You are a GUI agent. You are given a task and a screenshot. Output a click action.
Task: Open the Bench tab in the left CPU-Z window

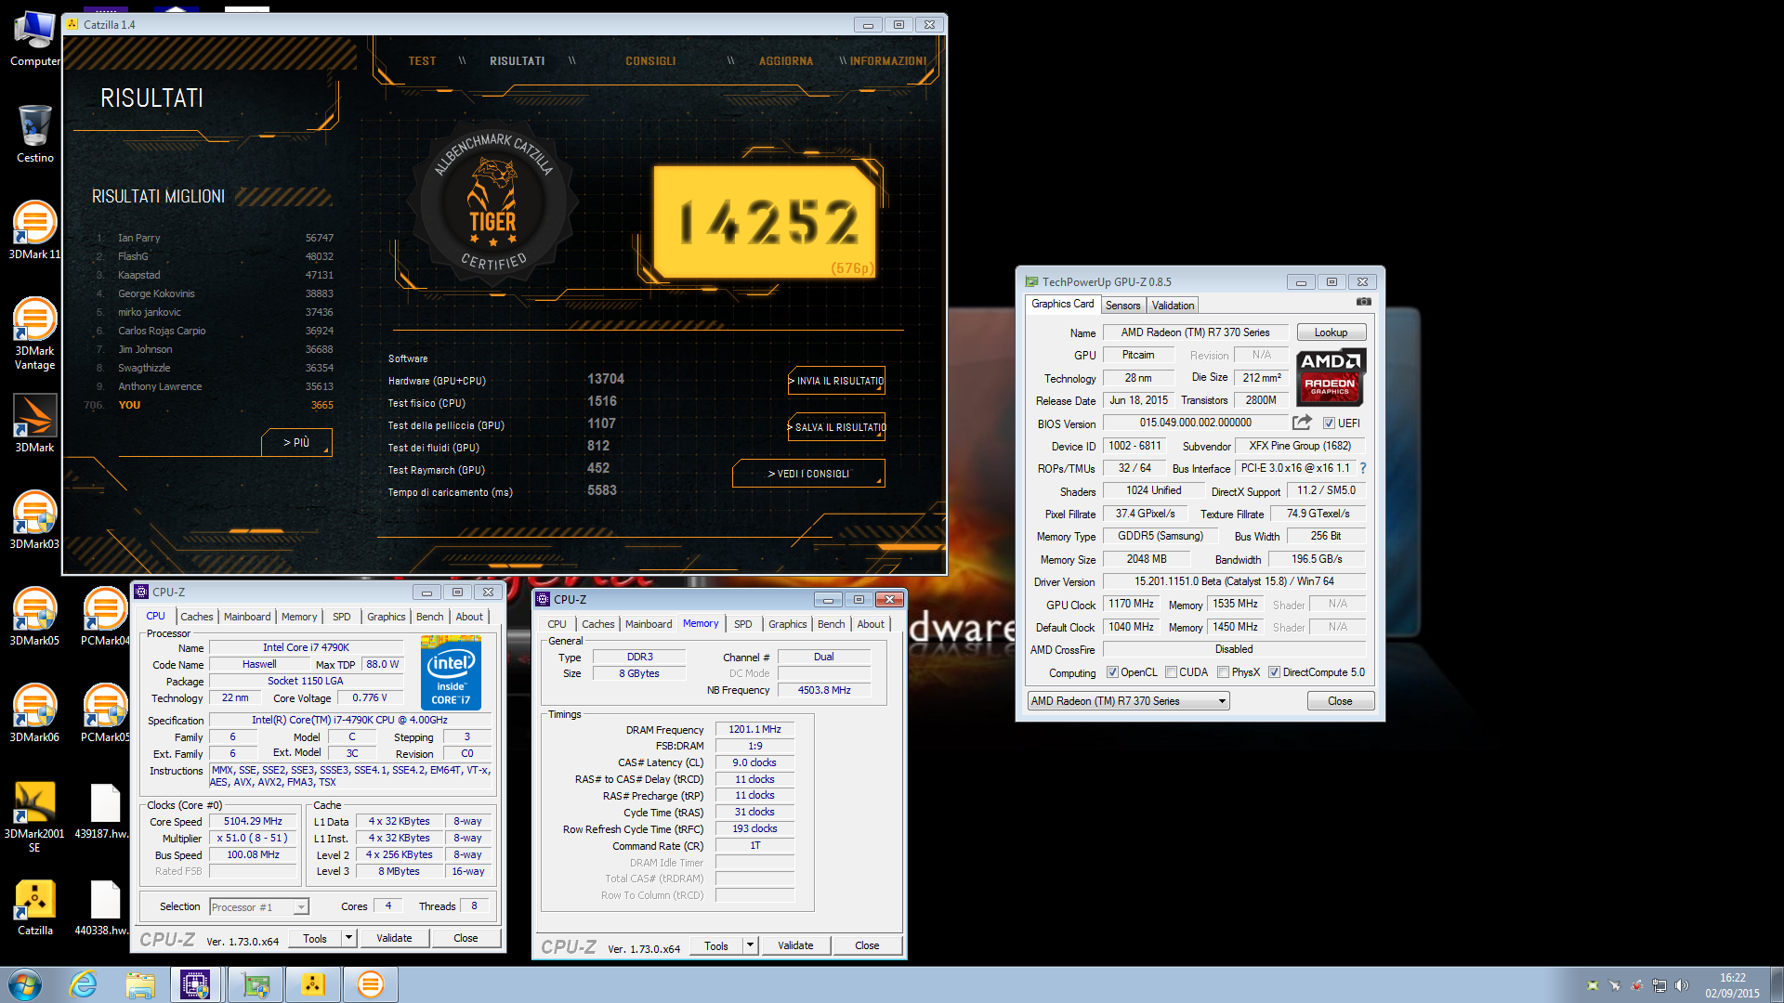point(429,617)
